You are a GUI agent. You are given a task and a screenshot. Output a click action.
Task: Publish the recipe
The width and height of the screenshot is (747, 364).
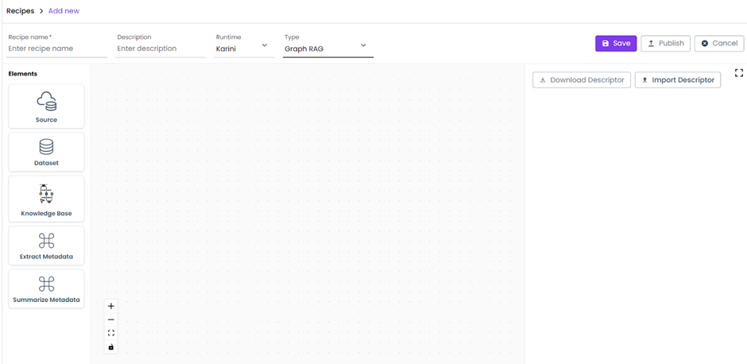[x=665, y=44]
